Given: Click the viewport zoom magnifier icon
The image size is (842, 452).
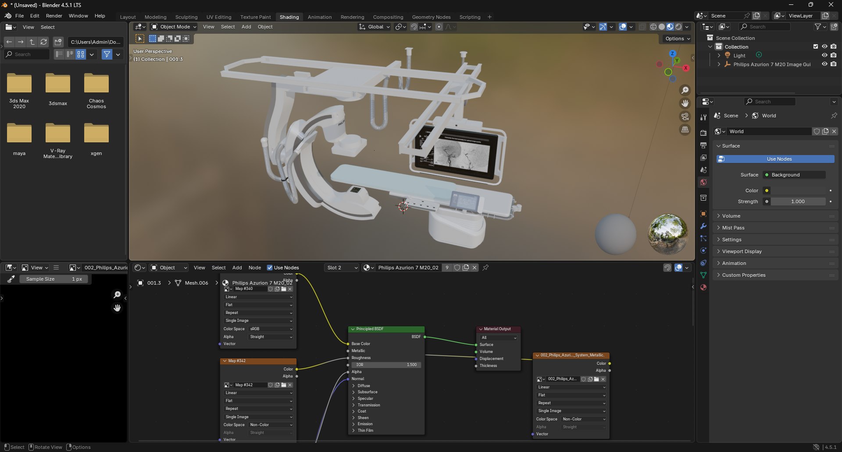Looking at the screenshot, I should pyautogui.click(x=685, y=90).
